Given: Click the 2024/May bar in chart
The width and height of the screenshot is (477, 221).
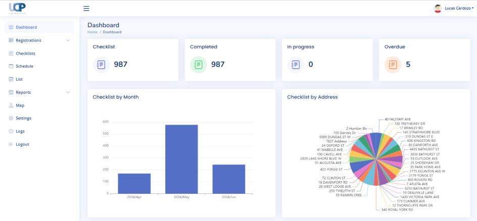Looking at the screenshot, I should (x=181, y=159).
